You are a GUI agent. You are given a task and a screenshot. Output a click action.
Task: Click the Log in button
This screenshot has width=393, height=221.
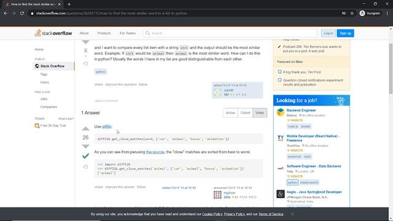(x=329, y=33)
